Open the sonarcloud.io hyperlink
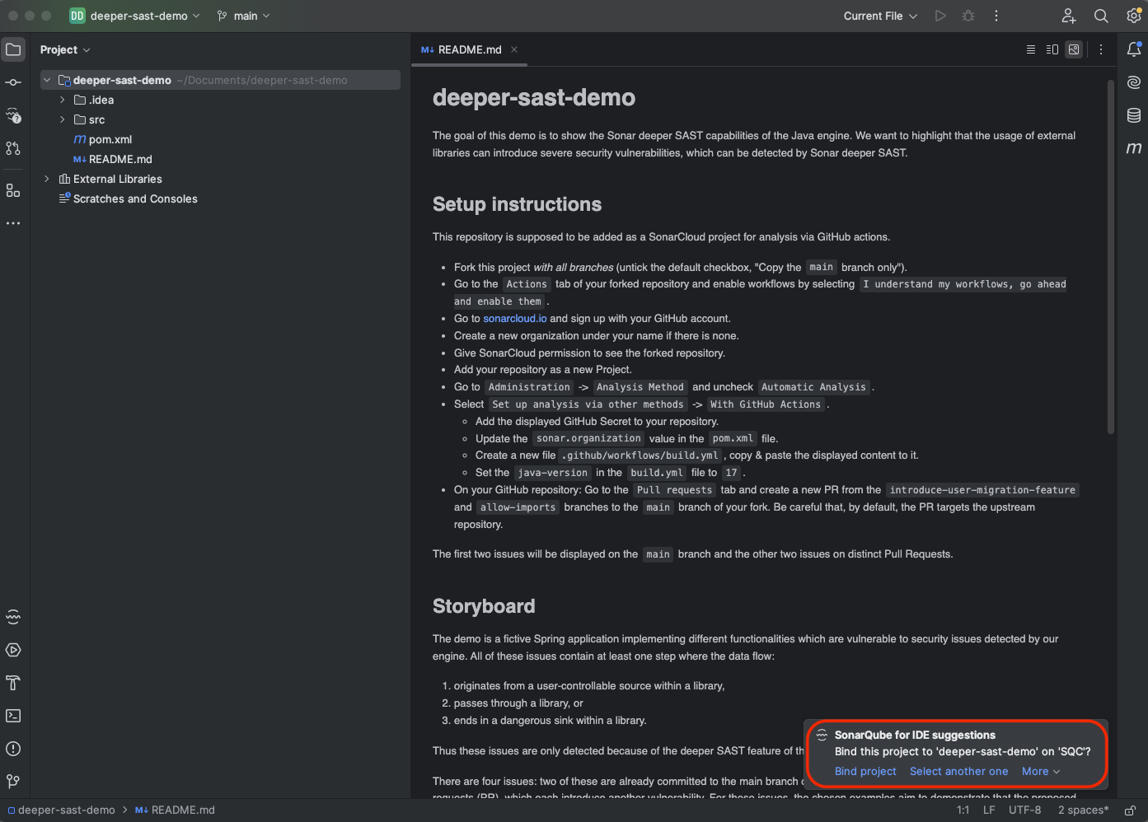This screenshot has height=822, width=1148. pyautogui.click(x=514, y=319)
